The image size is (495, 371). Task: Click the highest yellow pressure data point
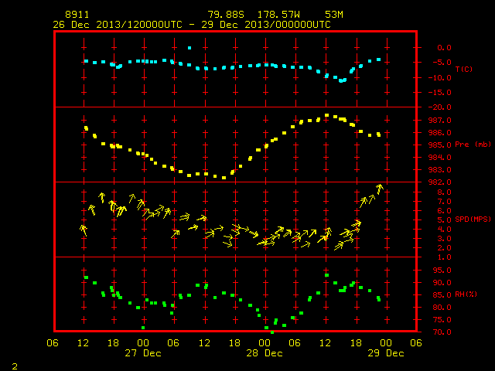pyautogui.click(x=326, y=115)
